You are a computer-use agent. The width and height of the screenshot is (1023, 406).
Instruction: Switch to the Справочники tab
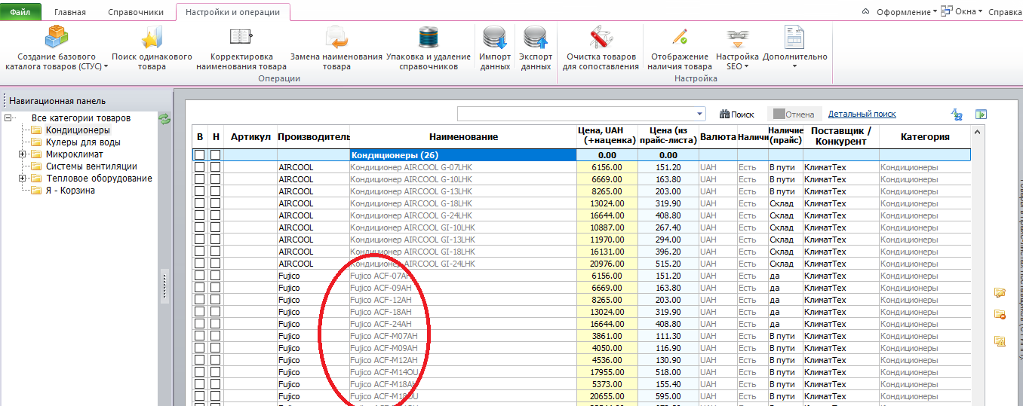pos(136,12)
